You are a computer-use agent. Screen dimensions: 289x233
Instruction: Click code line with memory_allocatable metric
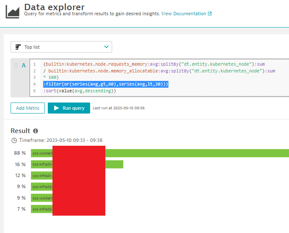pos(159,71)
